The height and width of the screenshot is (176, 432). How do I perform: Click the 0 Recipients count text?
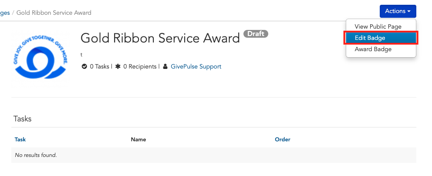[140, 66]
